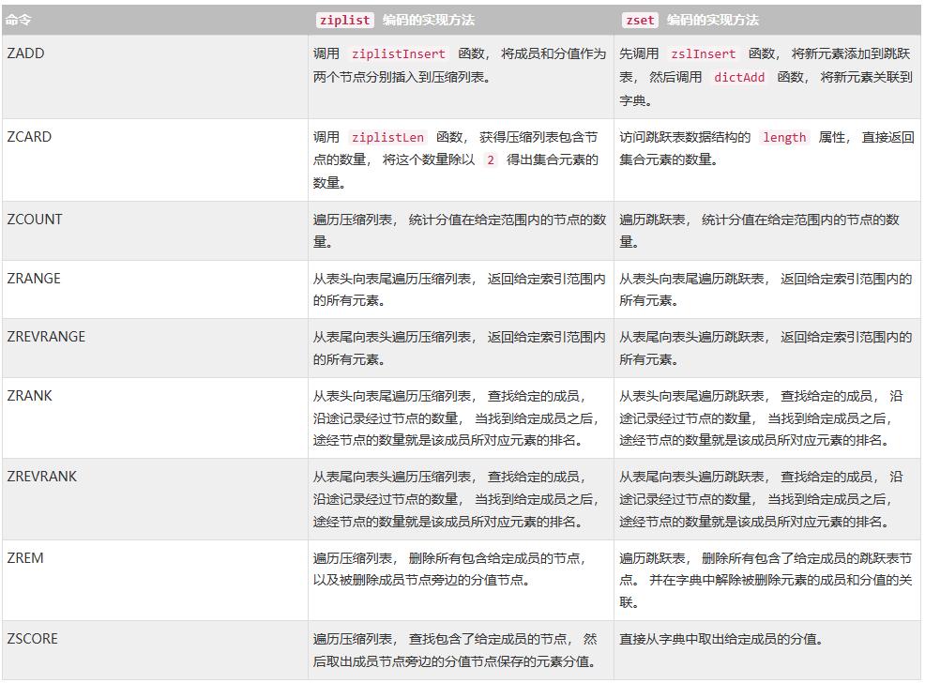Click ZCOUNT ziplist description starting 遍历压缩列表
Viewport: 925px width, 683px height.
coord(460,231)
